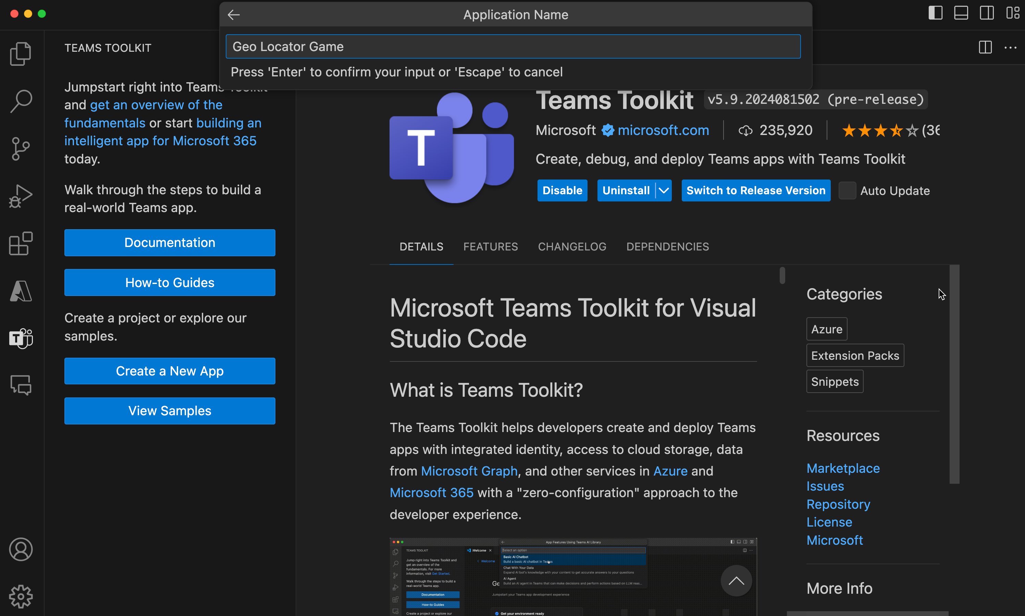Open the Search view icon

click(x=21, y=101)
